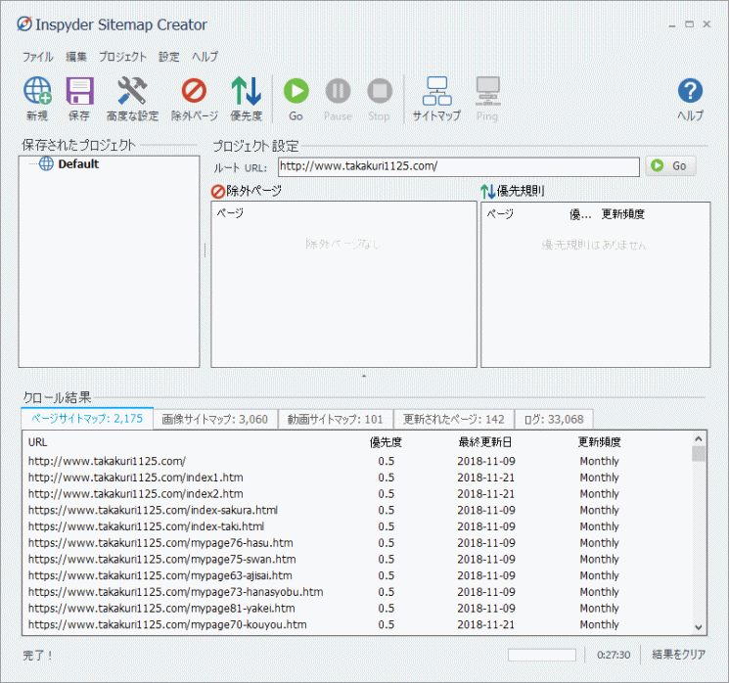Switch to 動画サイトマップ: 101 tab
Image resolution: width=729 pixels, height=683 pixels.
point(336,420)
